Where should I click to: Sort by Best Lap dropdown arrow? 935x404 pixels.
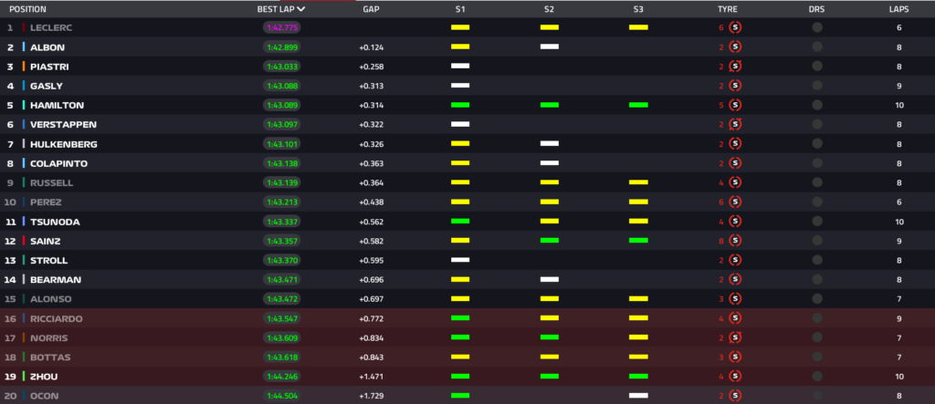300,9
